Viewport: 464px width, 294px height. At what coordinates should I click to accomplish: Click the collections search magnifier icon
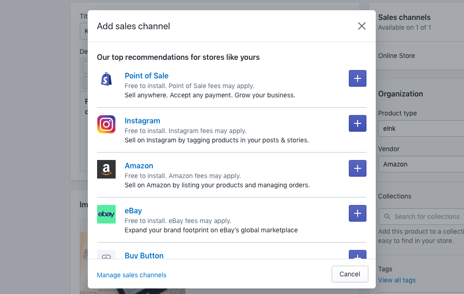[x=387, y=217]
